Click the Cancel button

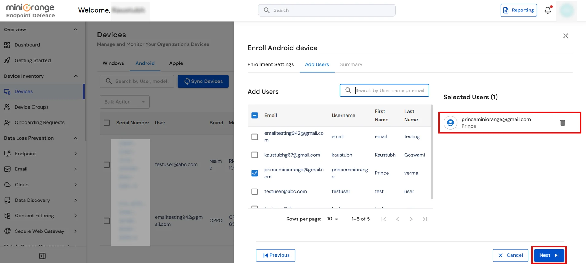point(511,255)
